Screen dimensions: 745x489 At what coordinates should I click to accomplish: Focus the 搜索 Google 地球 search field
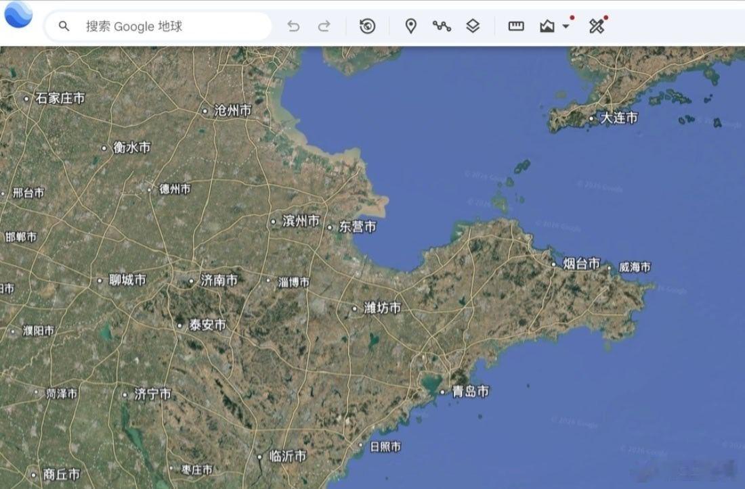click(158, 26)
